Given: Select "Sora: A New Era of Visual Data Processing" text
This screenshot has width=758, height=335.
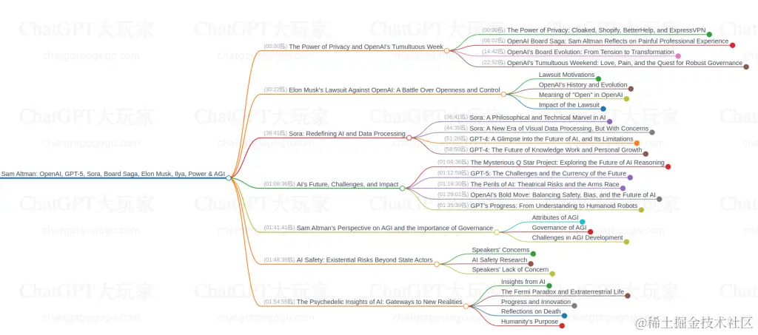Looking at the screenshot, I should point(559,129).
